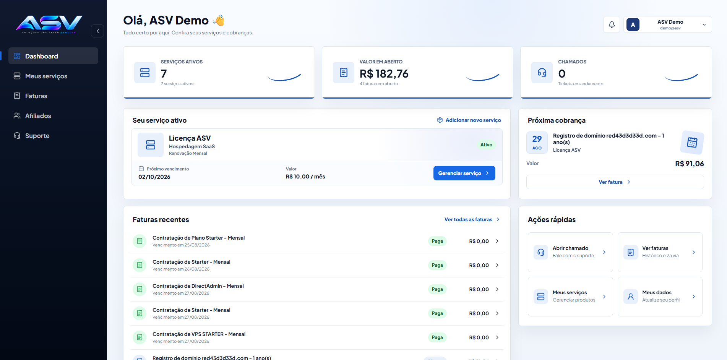This screenshot has height=360, width=727.
Task: Click the Ativo status badge
Action: point(486,145)
